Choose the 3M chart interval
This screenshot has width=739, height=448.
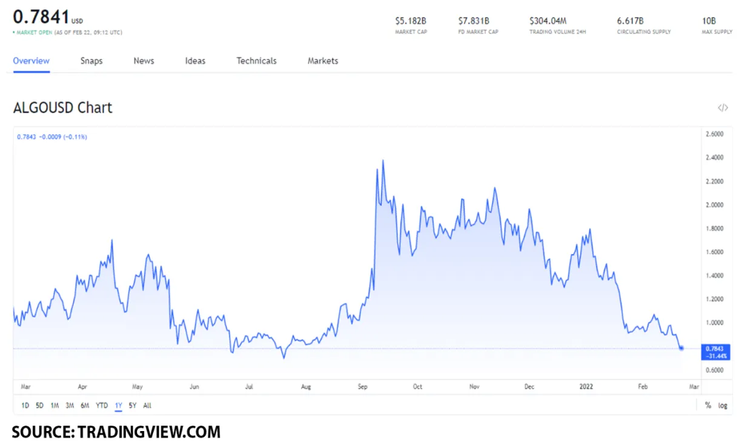70,406
